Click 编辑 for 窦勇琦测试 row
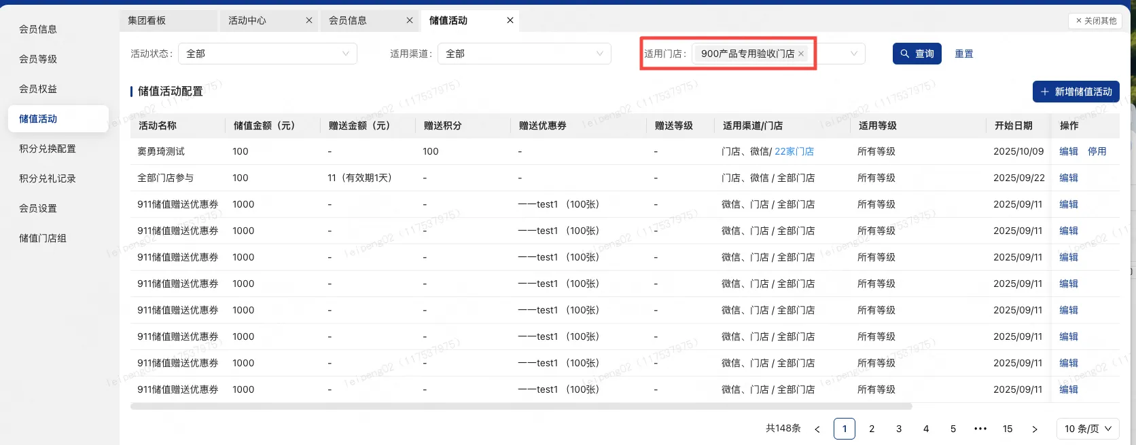This screenshot has width=1136, height=445. [x=1069, y=151]
